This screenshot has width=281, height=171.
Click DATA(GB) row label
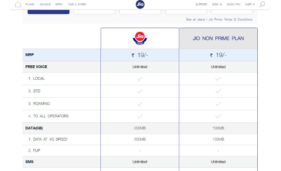click(34, 128)
